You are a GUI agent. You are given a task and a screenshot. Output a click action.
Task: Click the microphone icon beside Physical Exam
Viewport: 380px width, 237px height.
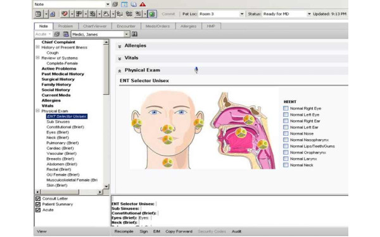pos(196,70)
